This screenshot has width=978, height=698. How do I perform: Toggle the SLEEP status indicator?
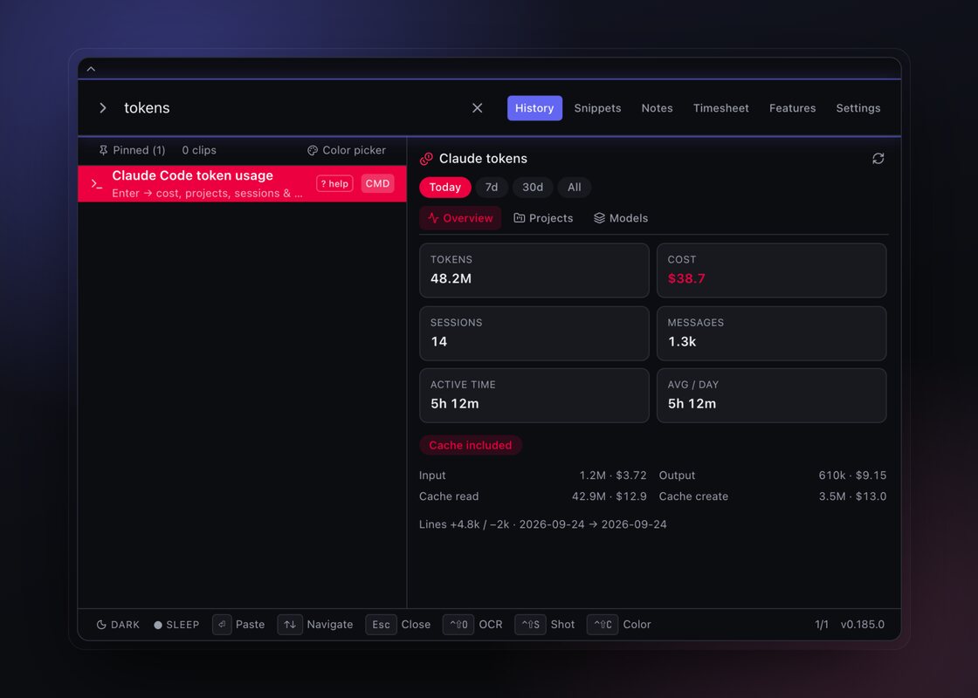[176, 625]
